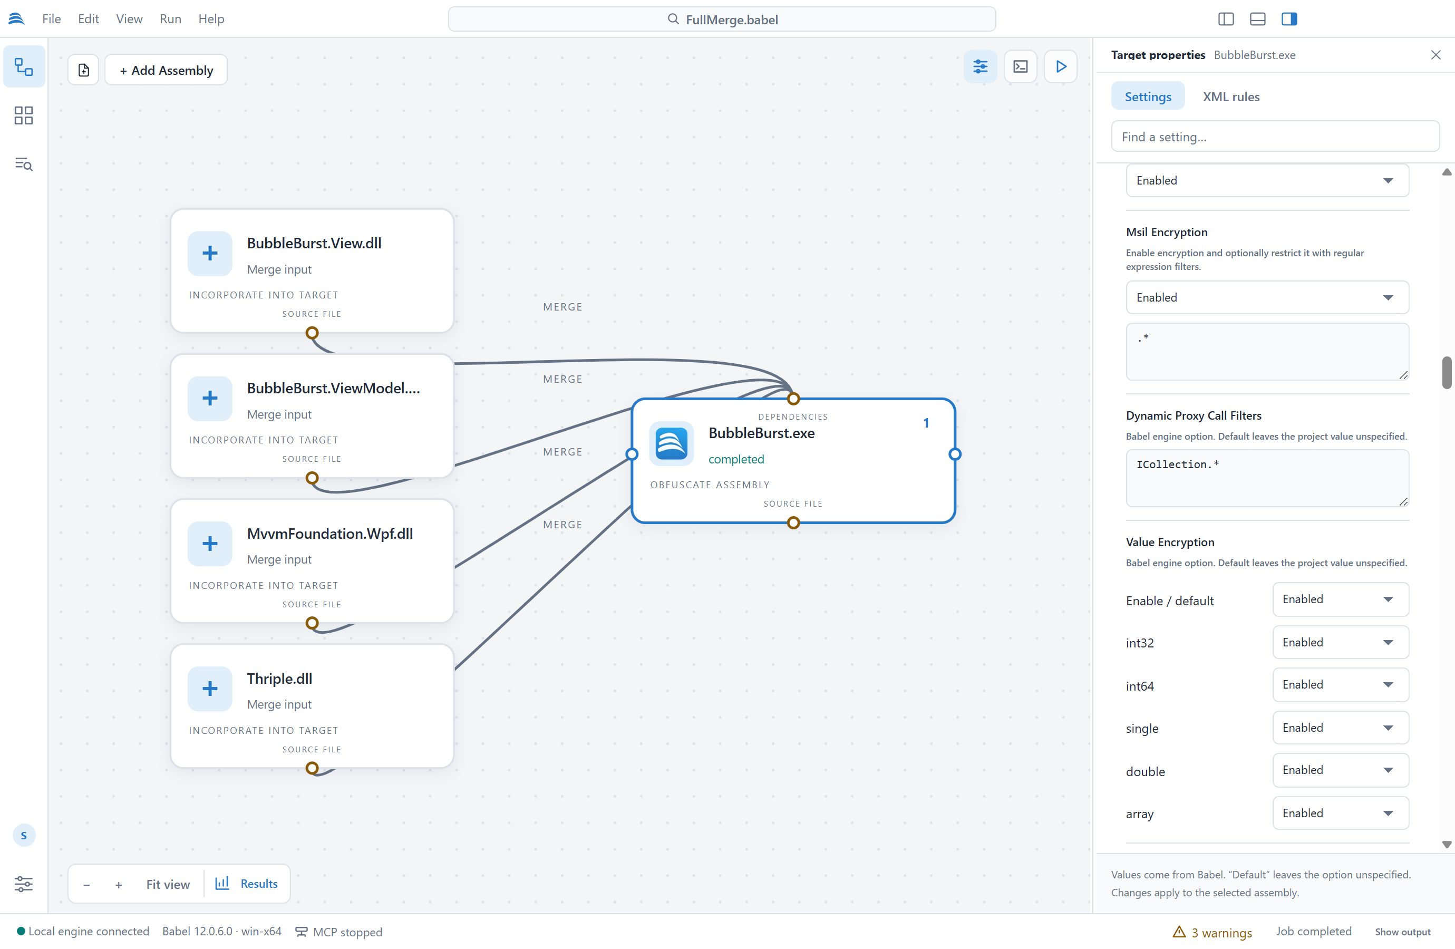Open the int32 Enabled dropdown
The width and height of the screenshot is (1455, 949).
click(1341, 642)
